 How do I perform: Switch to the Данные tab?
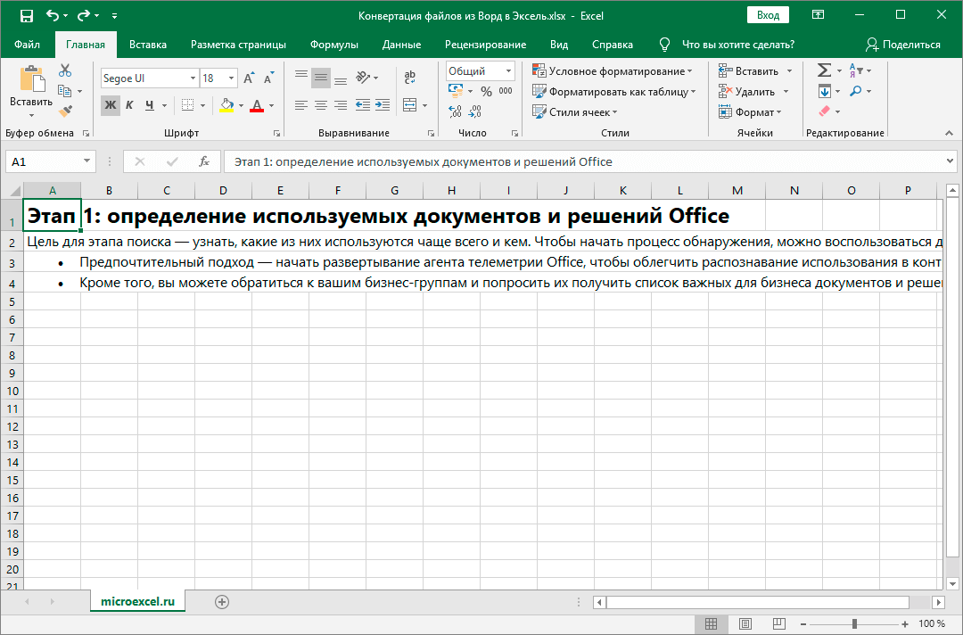point(401,45)
